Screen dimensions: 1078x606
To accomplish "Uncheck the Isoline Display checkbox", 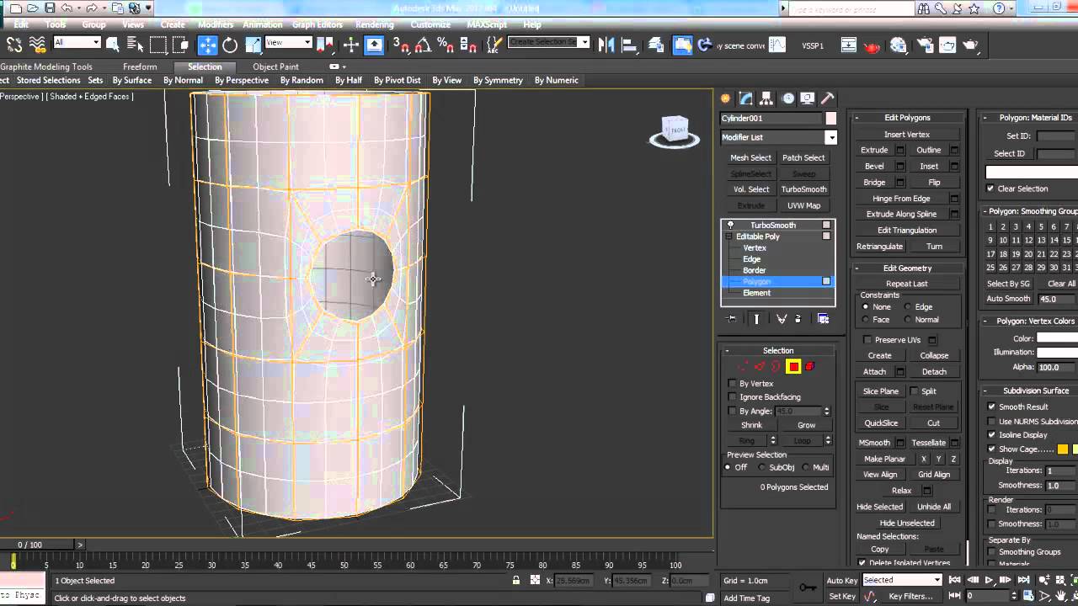I will click(x=992, y=435).
